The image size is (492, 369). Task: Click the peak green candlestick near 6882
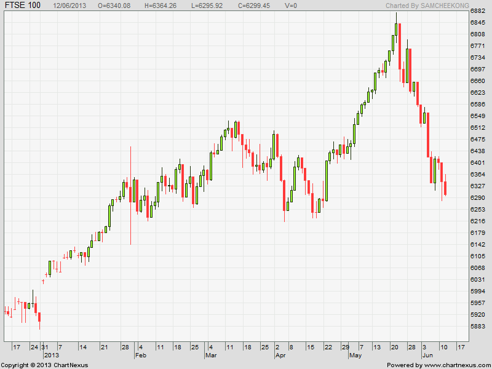[x=396, y=30]
